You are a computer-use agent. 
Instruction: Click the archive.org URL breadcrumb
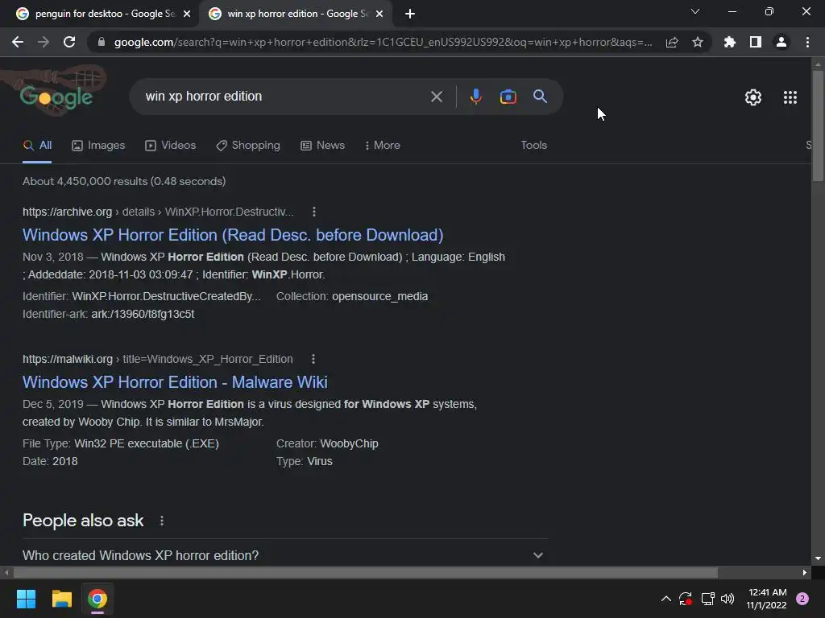tap(158, 212)
